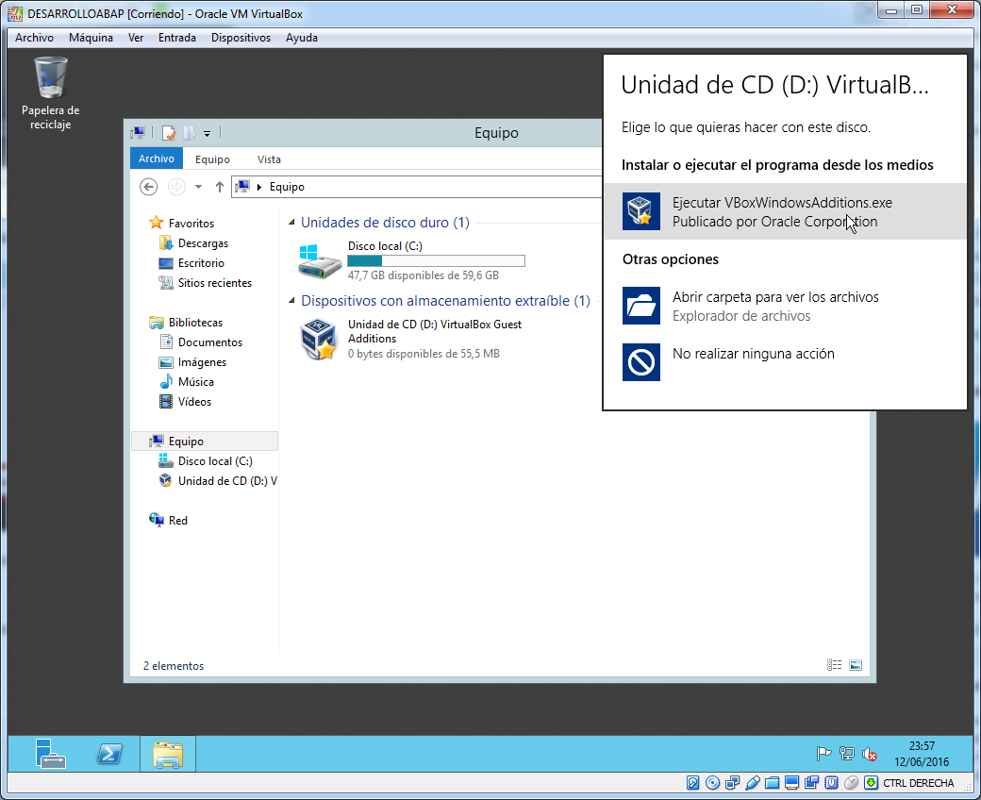Click the Action Center flag tray icon
This screenshot has width=981, height=800.
click(823, 755)
